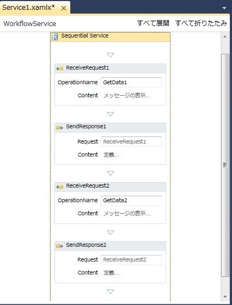Click the GetData2 OperationName field
The width and height of the screenshot is (232, 305).
[x=131, y=201]
